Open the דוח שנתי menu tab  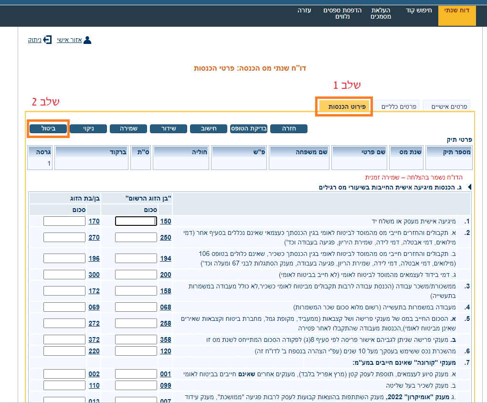point(457,13)
